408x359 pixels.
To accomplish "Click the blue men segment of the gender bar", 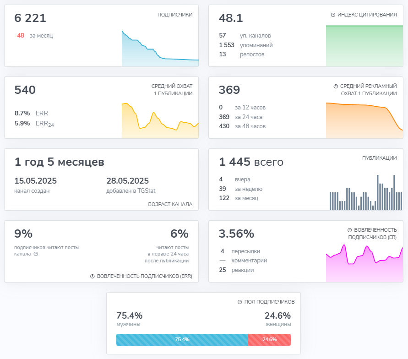I will point(182,339).
